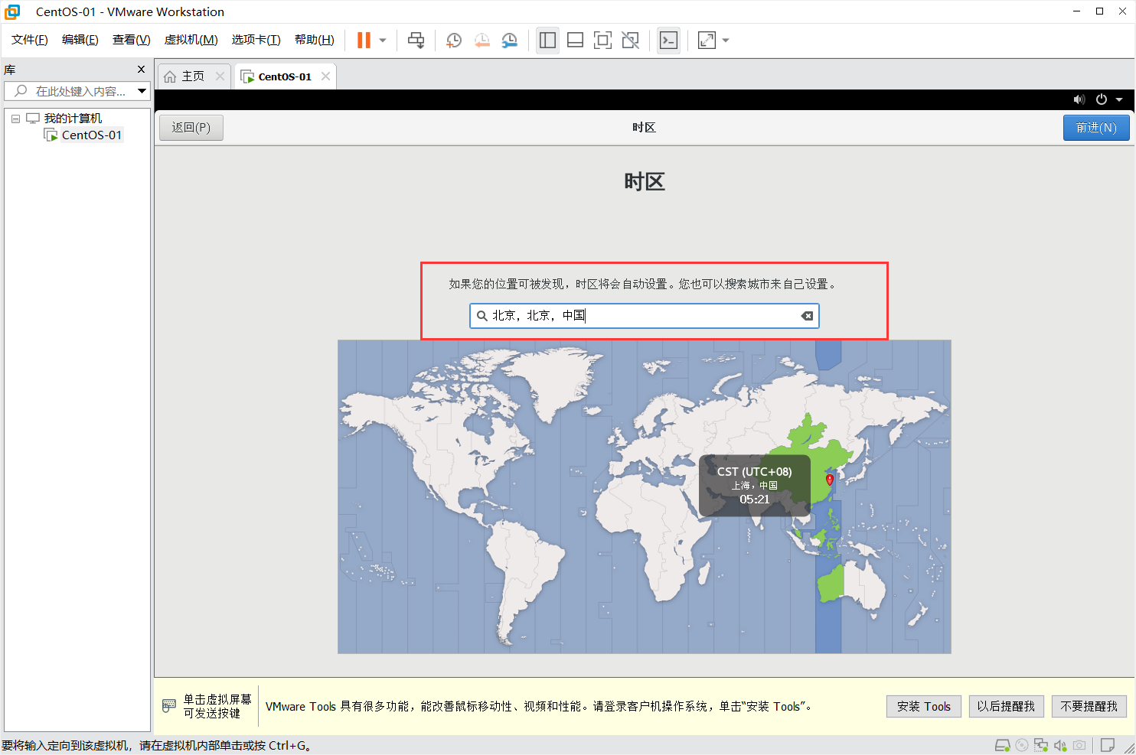
Task: Click the 安装 Tools button
Action: (x=923, y=706)
